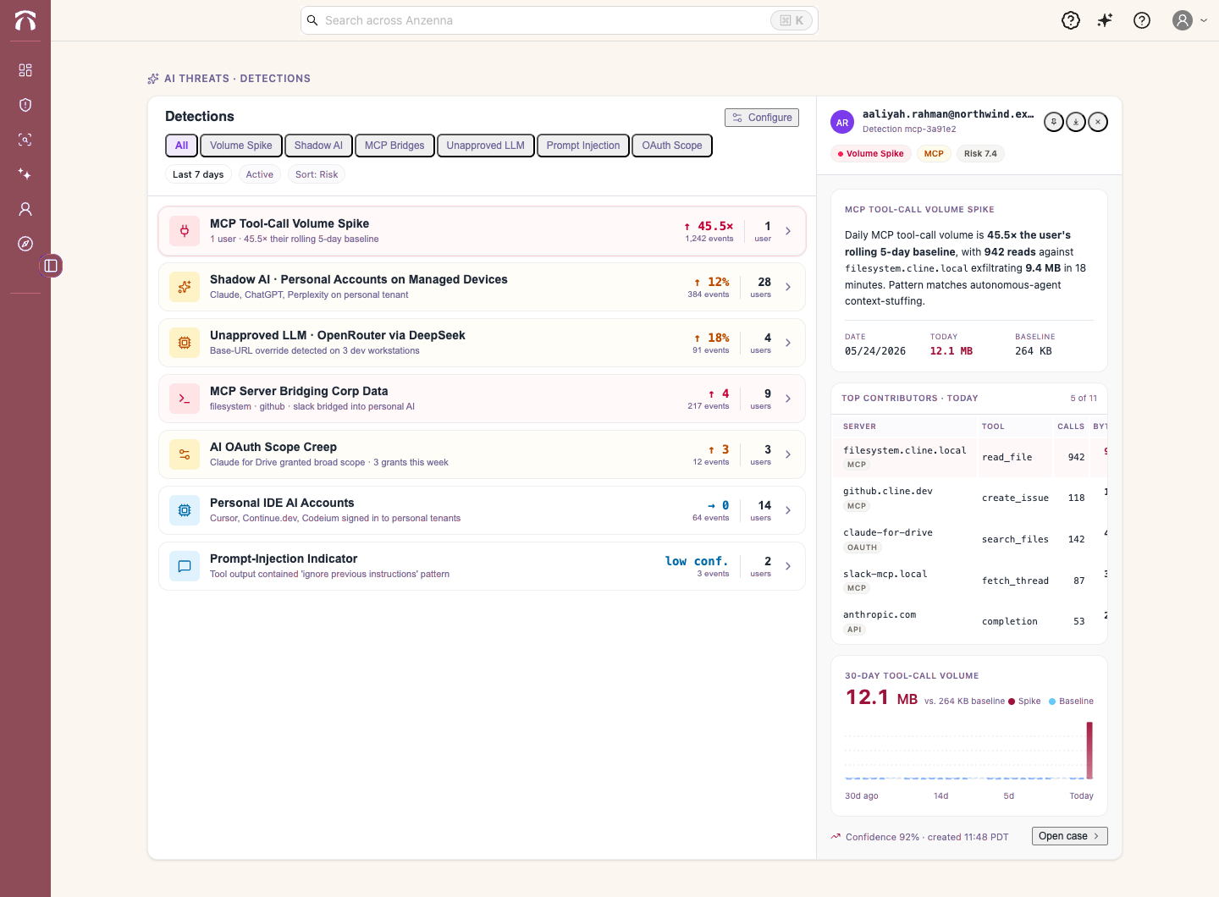Expand the Unapproved LLM row chevron
The width and height of the screenshot is (1219, 897).
(788, 343)
